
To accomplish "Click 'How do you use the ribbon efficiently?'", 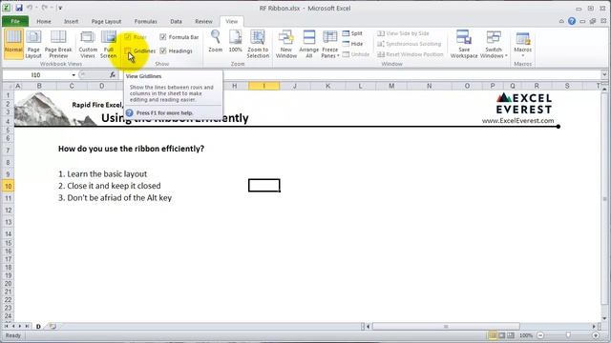I will (131, 149).
